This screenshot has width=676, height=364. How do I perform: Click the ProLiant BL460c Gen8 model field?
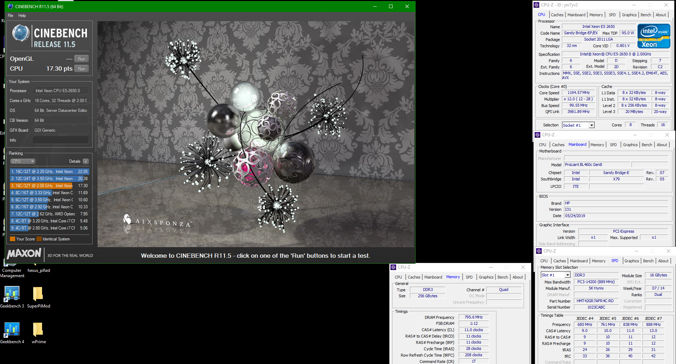[x=597, y=165]
